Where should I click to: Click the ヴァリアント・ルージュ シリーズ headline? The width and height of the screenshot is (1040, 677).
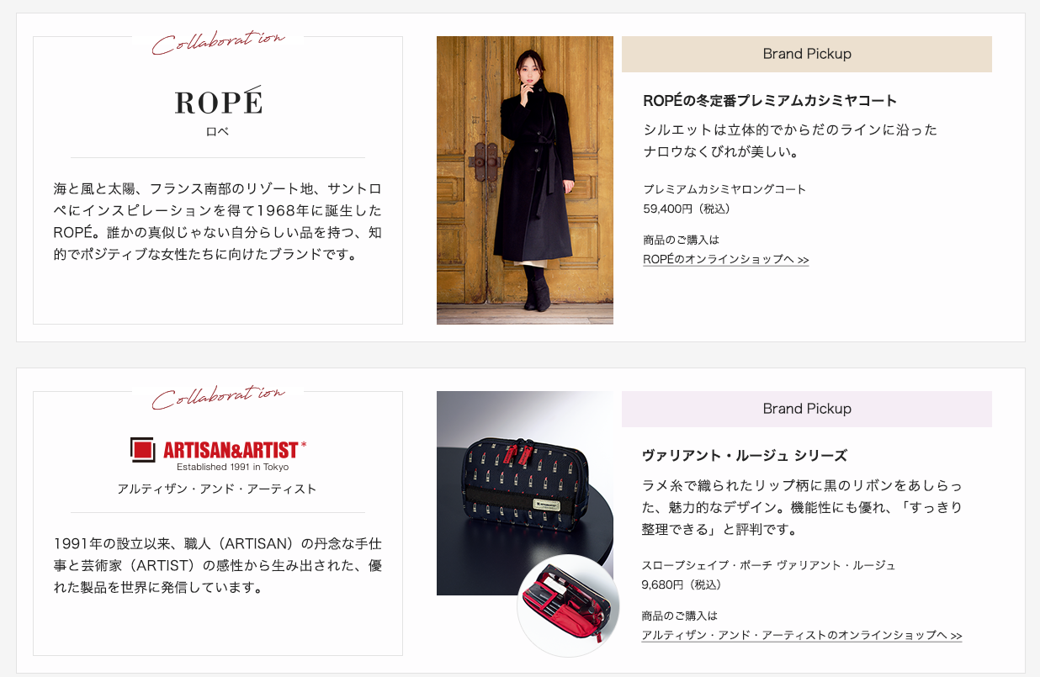click(x=745, y=456)
